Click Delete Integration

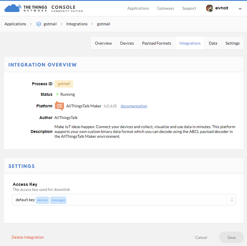pos(28,237)
